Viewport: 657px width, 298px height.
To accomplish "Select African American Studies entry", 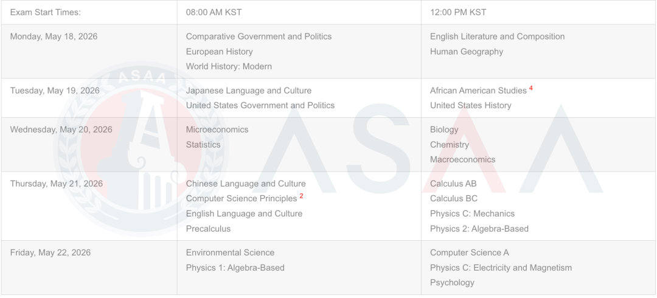I will tap(478, 91).
